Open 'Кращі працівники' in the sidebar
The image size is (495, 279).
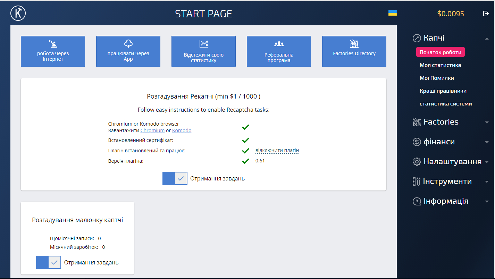point(443,91)
